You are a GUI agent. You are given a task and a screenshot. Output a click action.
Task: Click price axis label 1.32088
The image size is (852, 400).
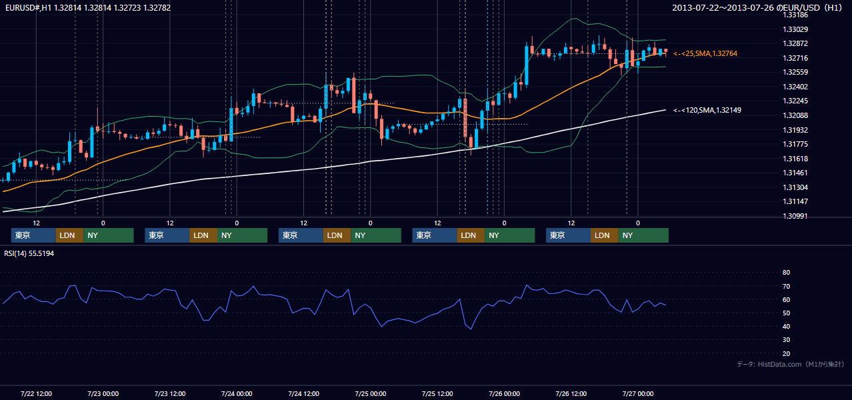coord(795,115)
